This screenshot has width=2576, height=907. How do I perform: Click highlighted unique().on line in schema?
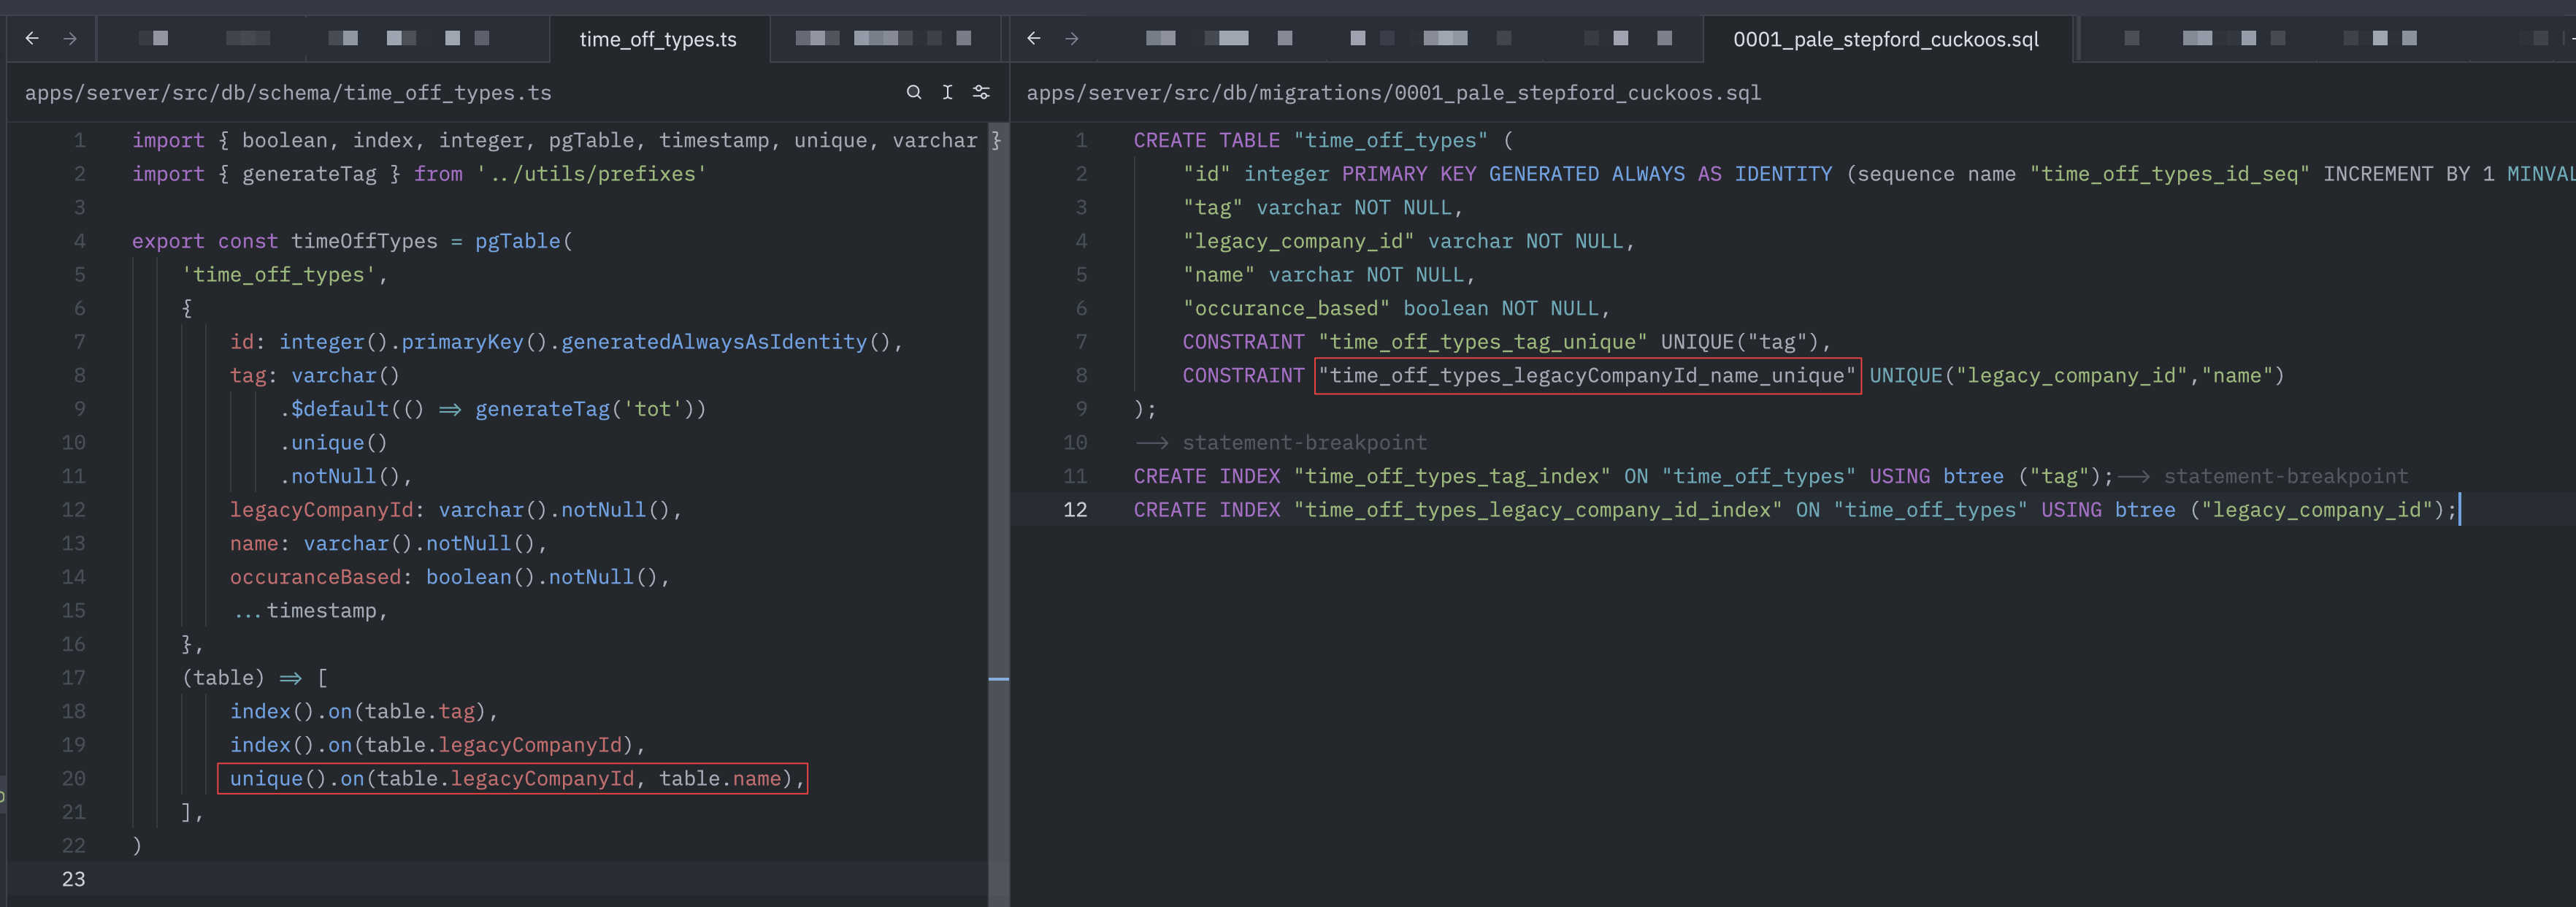(x=512, y=778)
